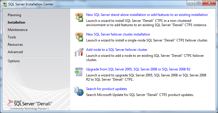
Task: Go to the Maintenance section
Action: [x=17, y=30]
